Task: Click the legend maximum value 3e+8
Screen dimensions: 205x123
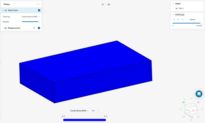Action: pos(106,116)
